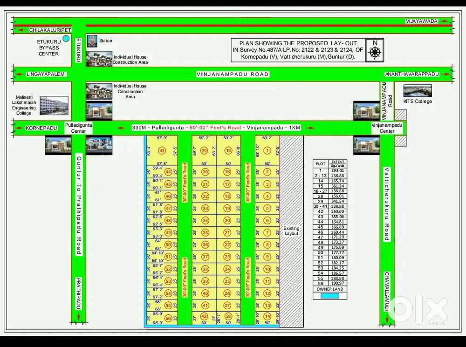
Task: Select the circled plot number 15
Action: pos(228,150)
